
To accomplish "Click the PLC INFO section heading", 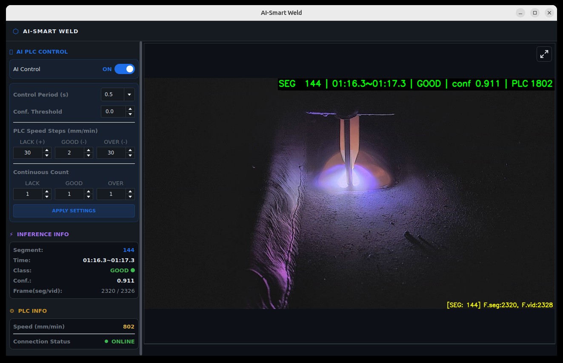I will [x=32, y=311].
